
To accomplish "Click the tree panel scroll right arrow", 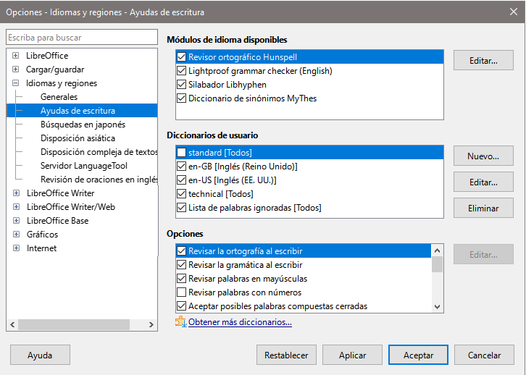I will 151,324.
